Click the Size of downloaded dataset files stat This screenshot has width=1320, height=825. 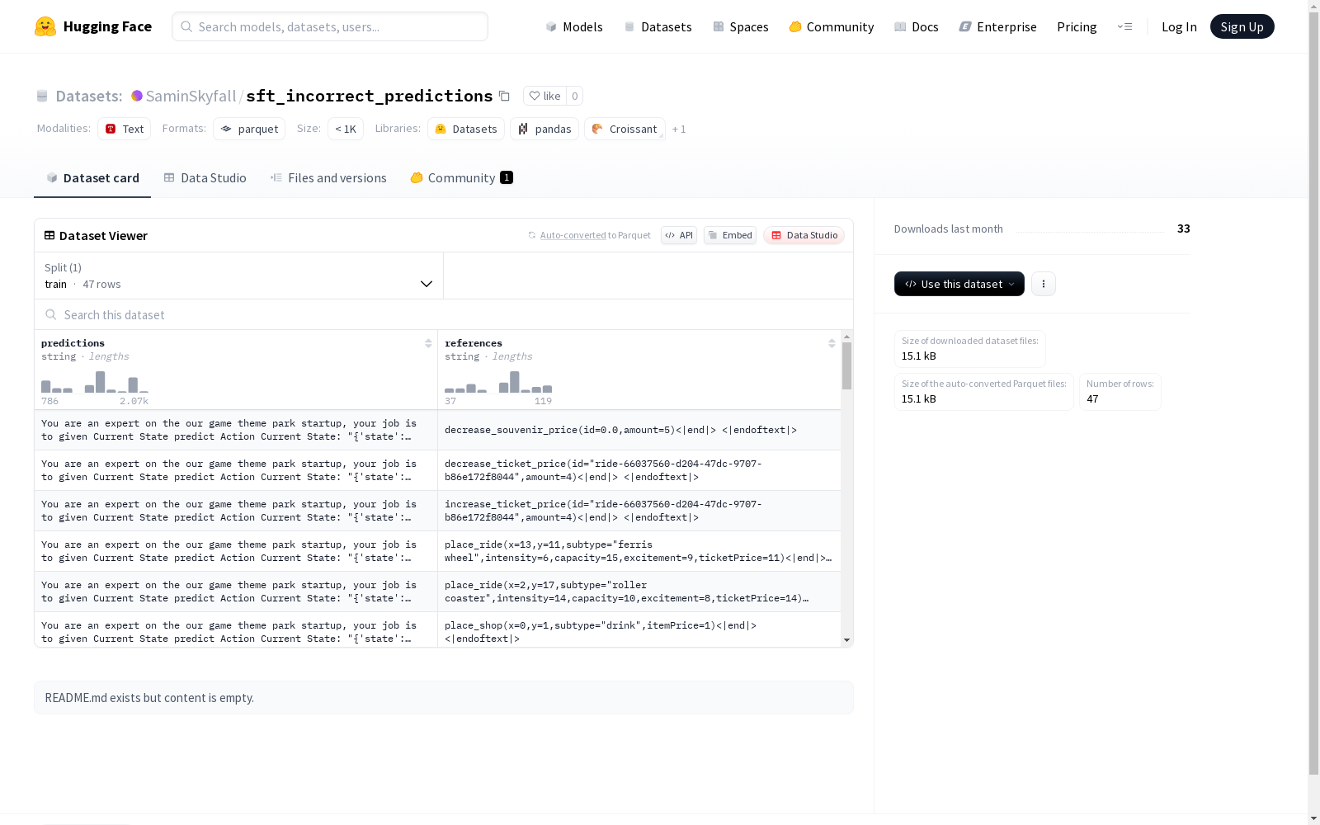970,349
